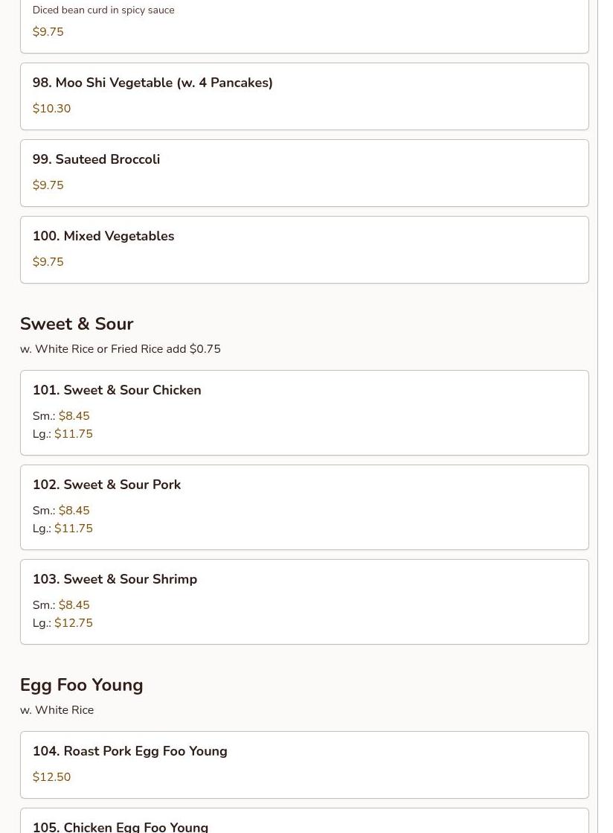Open the 99. Sauteed Broccoli card
Viewport: 613px width, 833px height.
click(x=304, y=173)
